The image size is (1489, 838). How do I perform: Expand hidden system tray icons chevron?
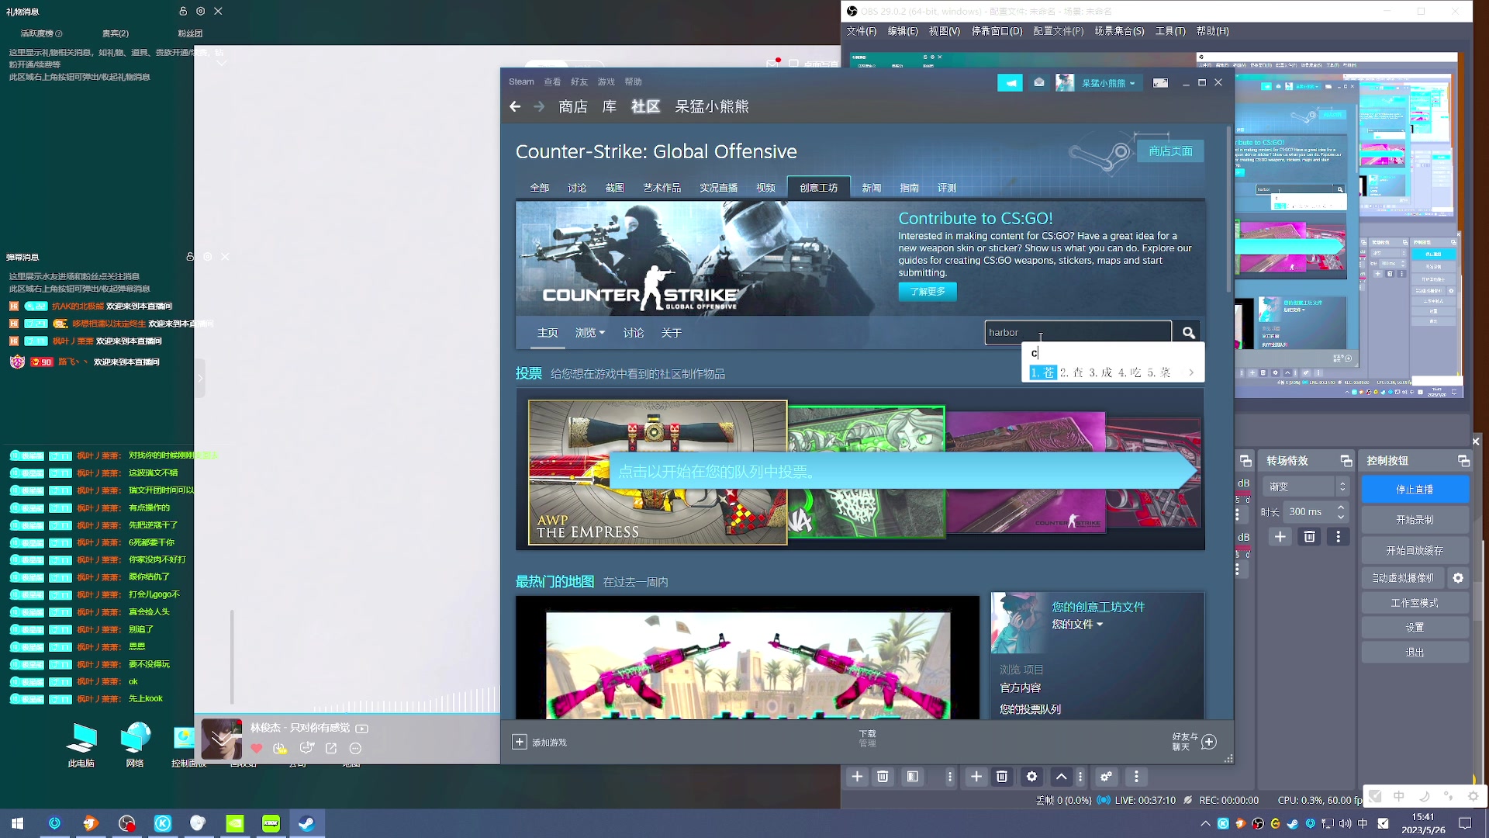[1204, 823]
